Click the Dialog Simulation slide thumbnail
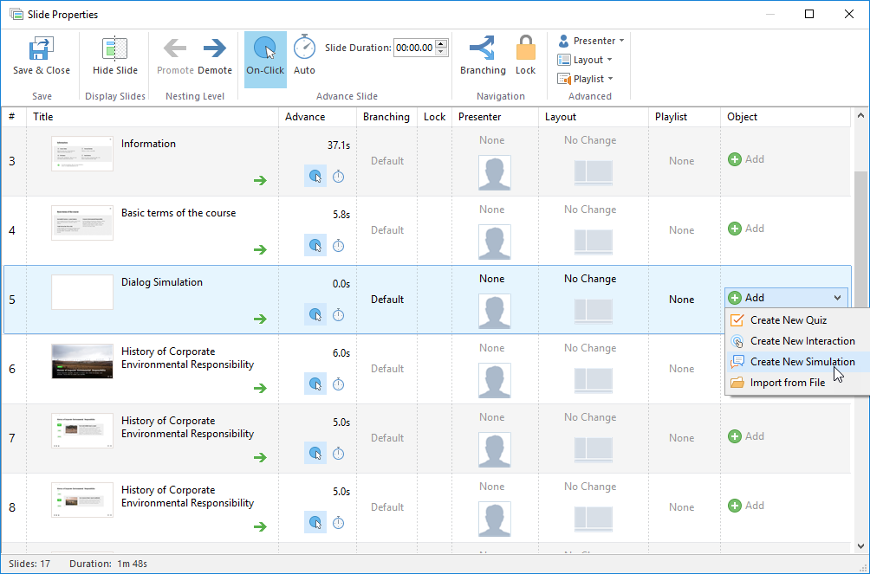Screen dimensions: 870x574 pos(82,293)
